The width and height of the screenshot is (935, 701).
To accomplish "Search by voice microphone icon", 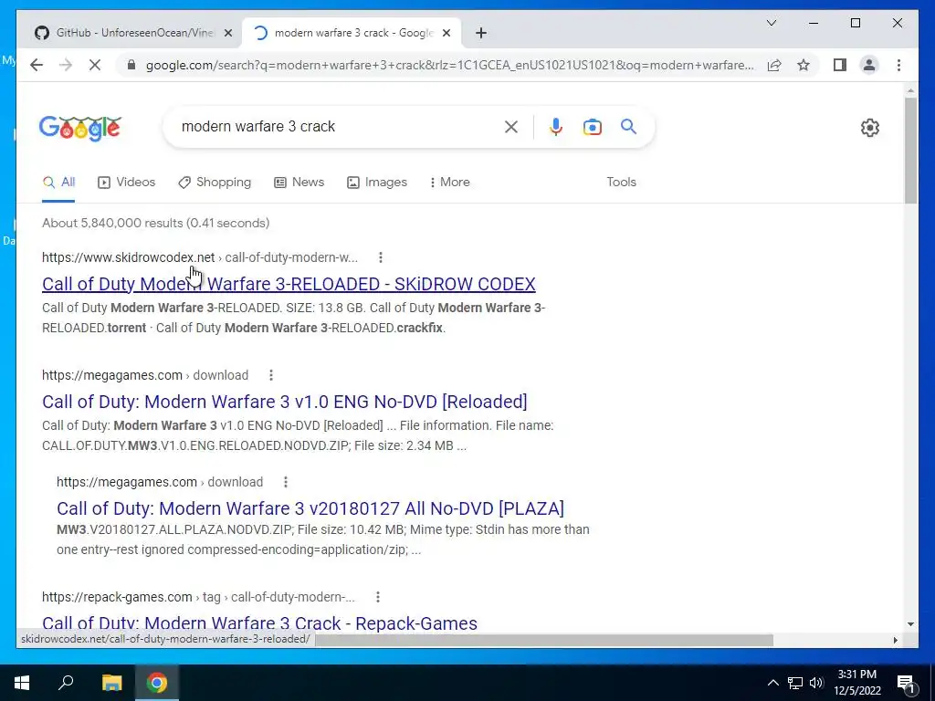I will pos(556,126).
